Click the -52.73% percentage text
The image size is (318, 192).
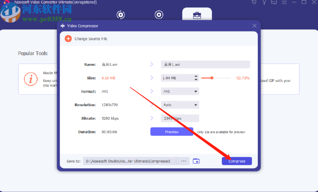[243, 78]
